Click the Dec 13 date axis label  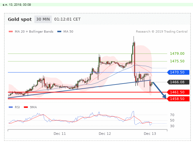(x=150, y=134)
